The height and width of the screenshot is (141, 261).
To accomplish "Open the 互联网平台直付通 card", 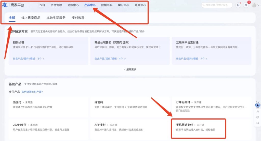I will coord(212,51).
